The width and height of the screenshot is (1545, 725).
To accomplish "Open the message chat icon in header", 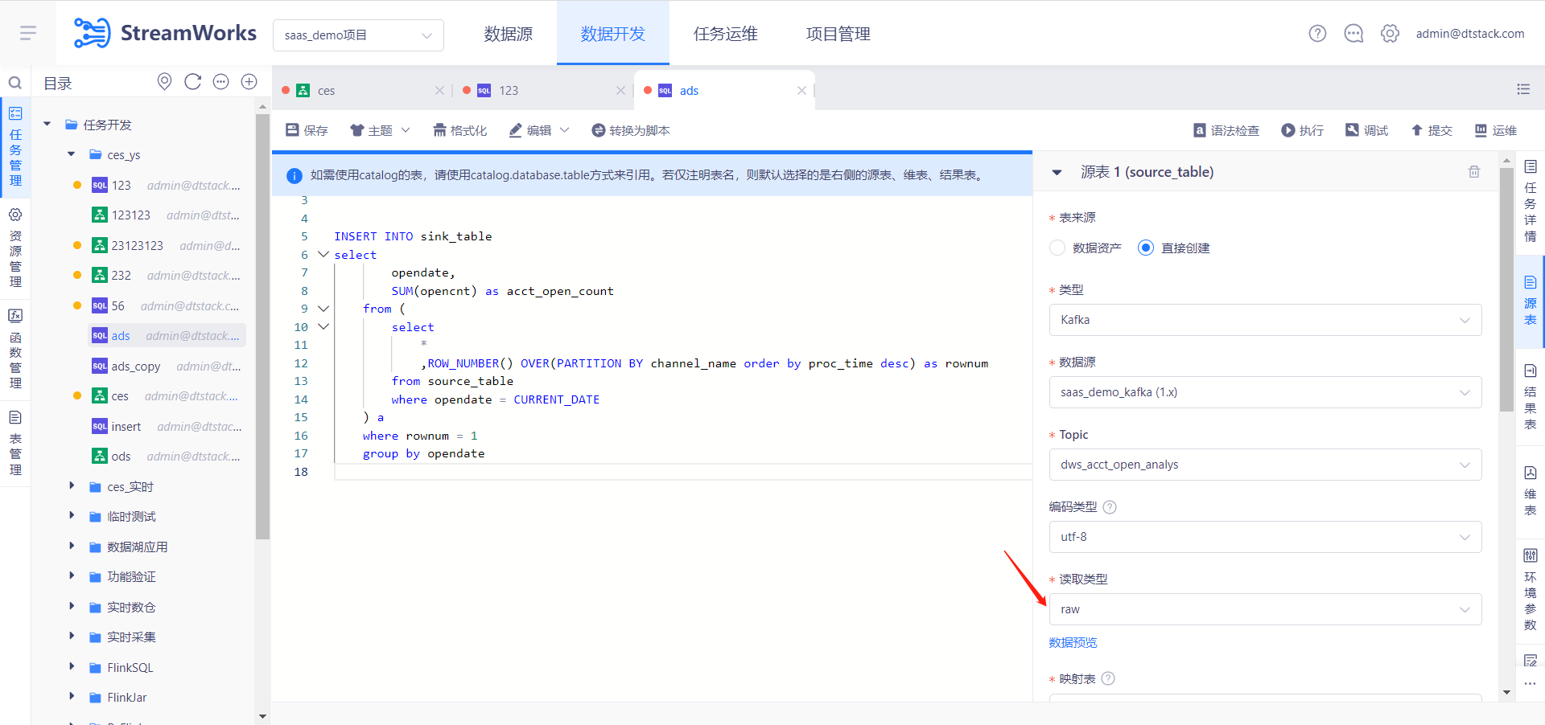I will point(1353,34).
